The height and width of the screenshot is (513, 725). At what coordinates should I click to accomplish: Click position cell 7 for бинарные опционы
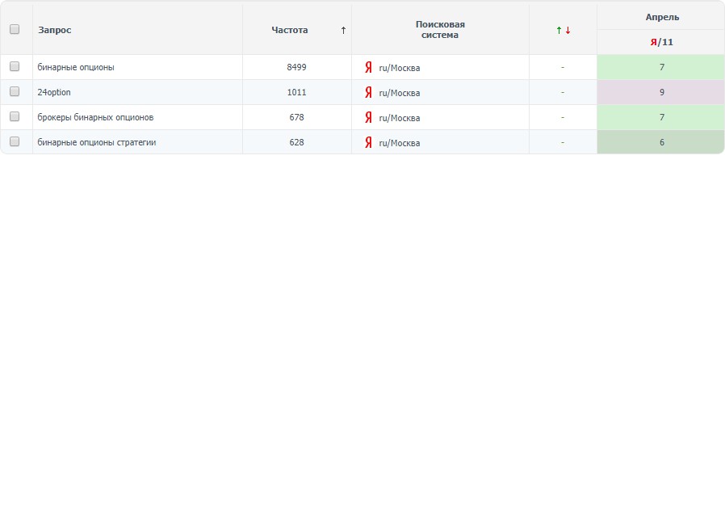pyautogui.click(x=660, y=67)
